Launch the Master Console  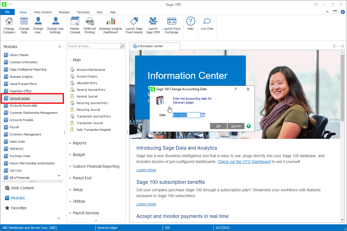coord(75,25)
